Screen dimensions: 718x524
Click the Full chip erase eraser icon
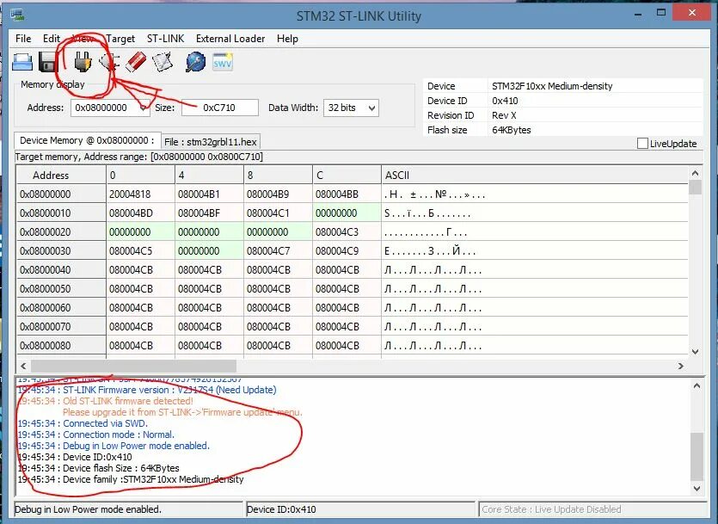click(136, 62)
